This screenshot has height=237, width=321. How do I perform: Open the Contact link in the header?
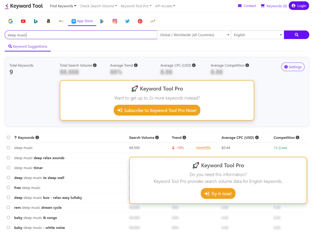click(x=247, y=6)
